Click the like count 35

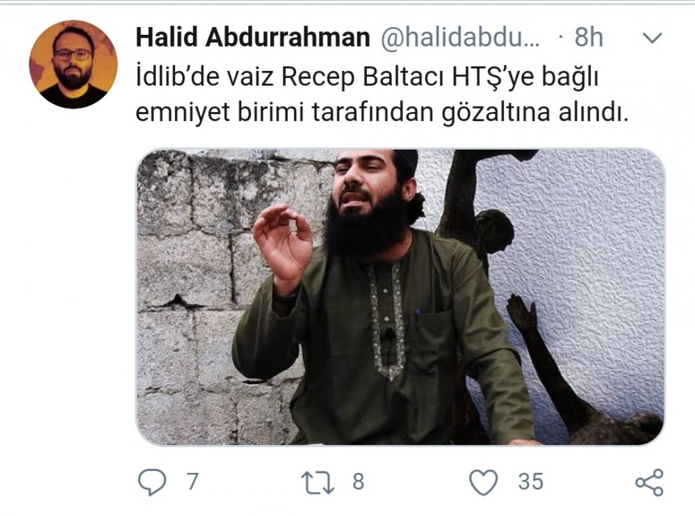[530, 483]
